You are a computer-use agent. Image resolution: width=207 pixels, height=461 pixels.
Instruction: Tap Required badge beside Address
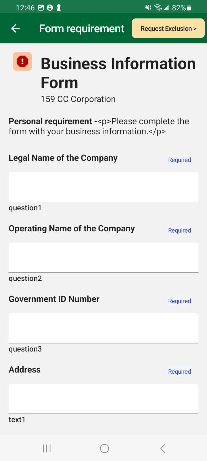[x=179, y=372]
